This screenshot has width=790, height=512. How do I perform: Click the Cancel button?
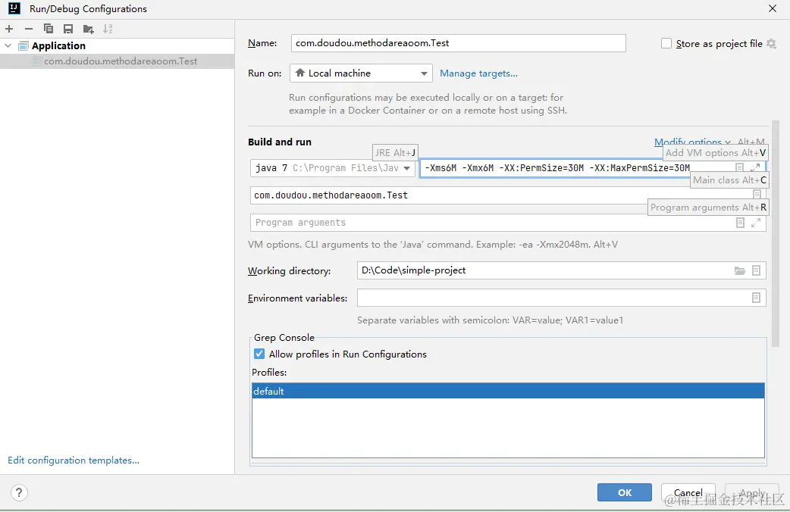[x=688, y=492]
